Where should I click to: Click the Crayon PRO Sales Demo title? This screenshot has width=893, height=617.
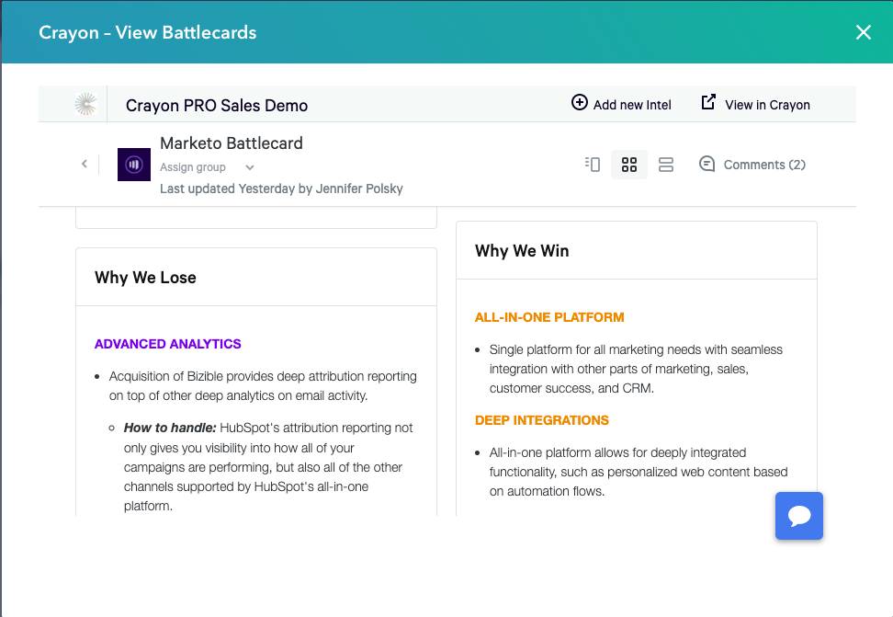tap(217, 105)
